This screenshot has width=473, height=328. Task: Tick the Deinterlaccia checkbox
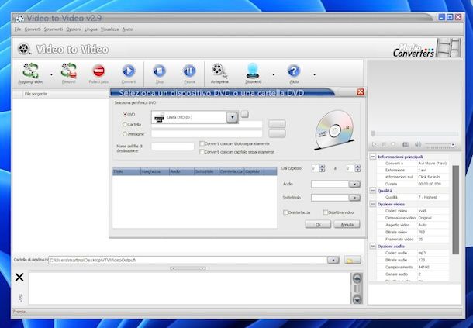point(285,212)
